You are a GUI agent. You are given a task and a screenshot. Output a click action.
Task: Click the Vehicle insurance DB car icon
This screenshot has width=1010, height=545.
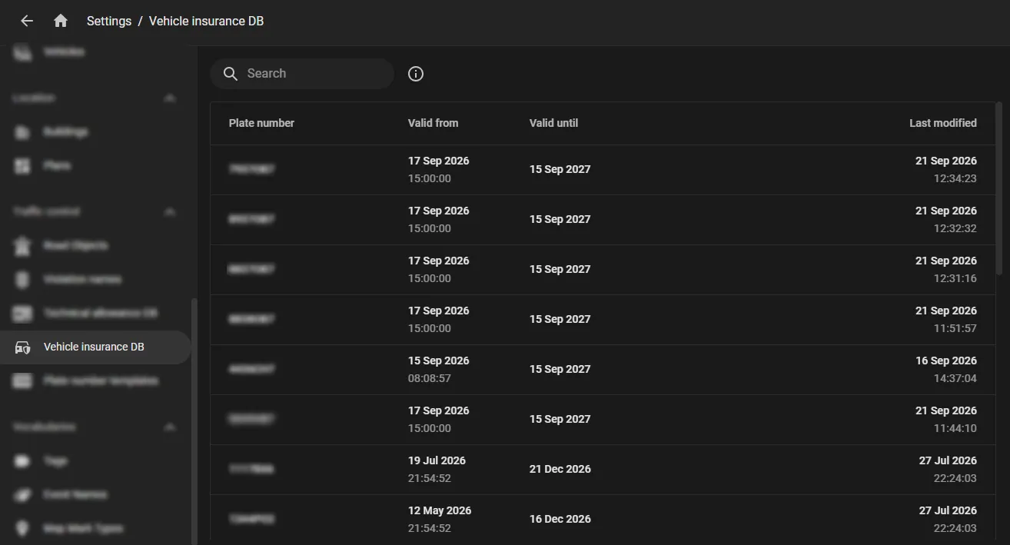pyautogui.click(x=23, y=347)
